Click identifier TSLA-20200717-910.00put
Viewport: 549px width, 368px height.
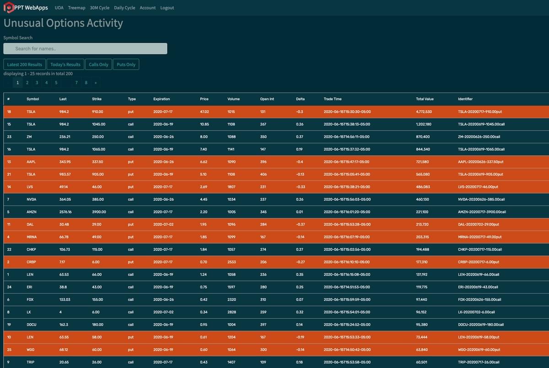[x=480, y=111]
